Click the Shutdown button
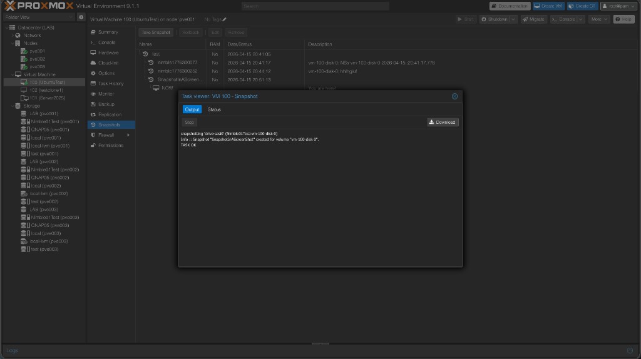Screen dimensions: 641x359 pyautogui.click(x=495, y=19)
